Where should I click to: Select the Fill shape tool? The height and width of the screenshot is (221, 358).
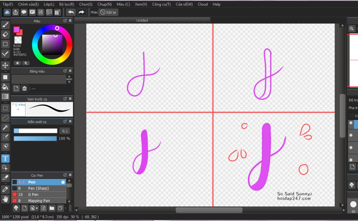5,77
